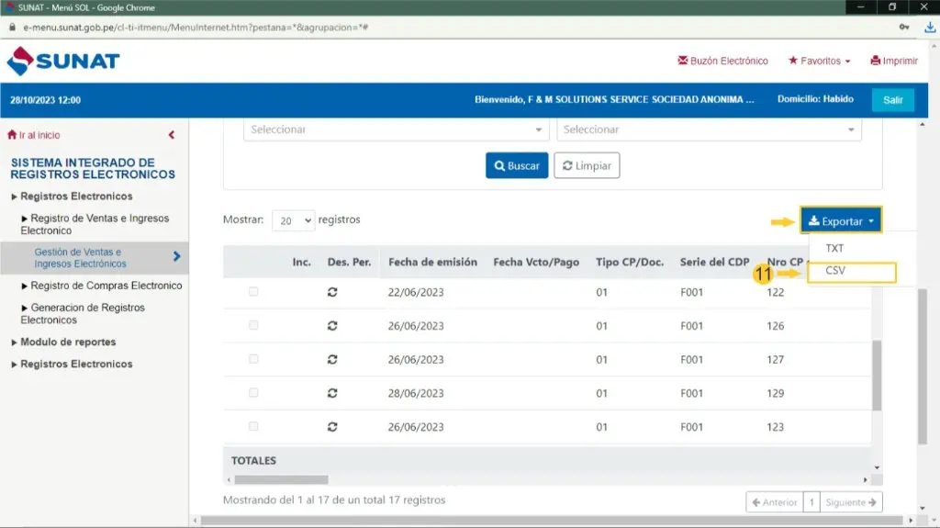Screen dimensions: 940x528
Task: Click the Imprimir printer icon
Action: pyautogui.click(x=877, y=62)
